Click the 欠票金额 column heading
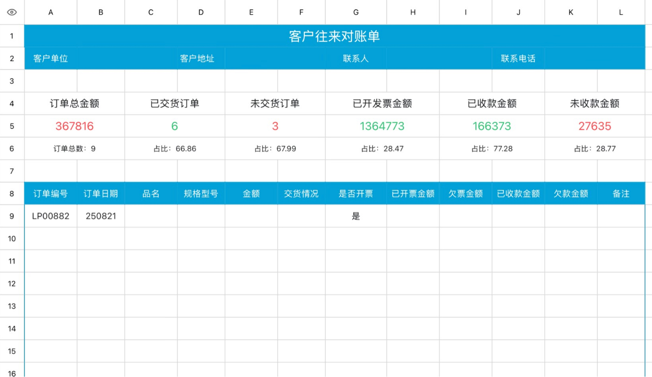 pyautogui.click(x=466, y=194)
